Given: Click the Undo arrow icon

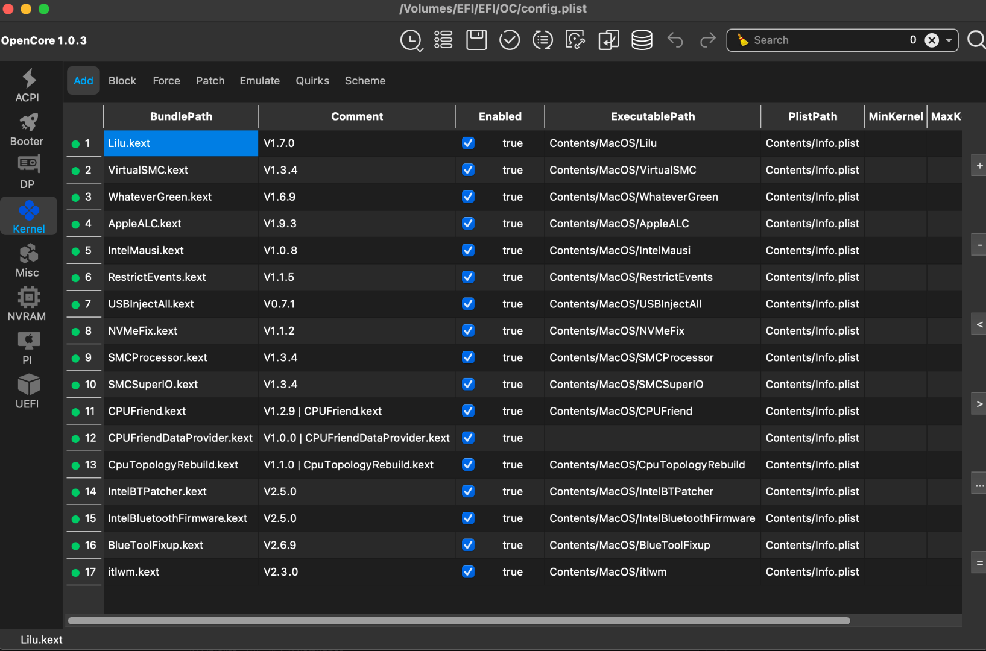Looking at the screenshot, I should [x=675, y=40].
